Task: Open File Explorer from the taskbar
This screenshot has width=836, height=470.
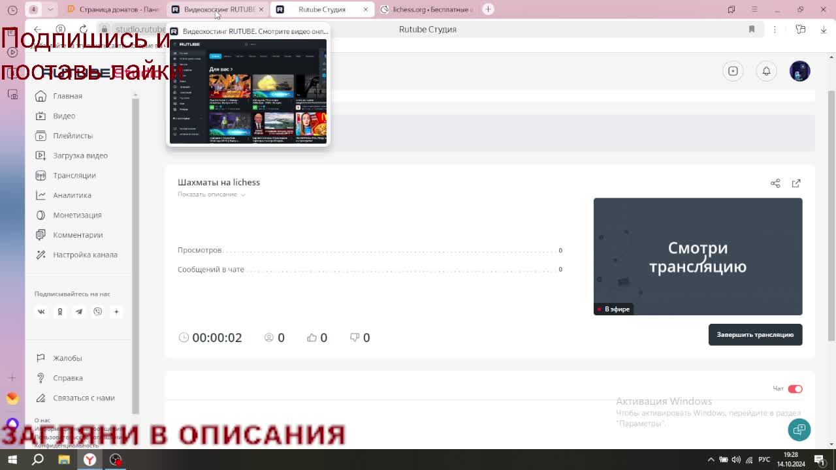Action: [64, 460]
